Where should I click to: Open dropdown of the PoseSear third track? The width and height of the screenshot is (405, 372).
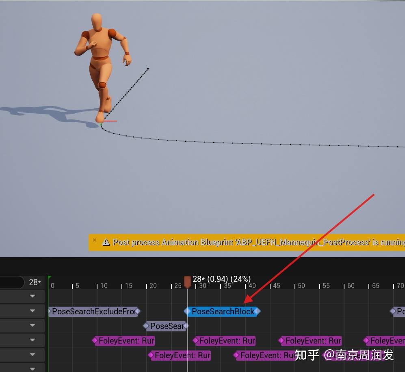click(x=32, y=325)
